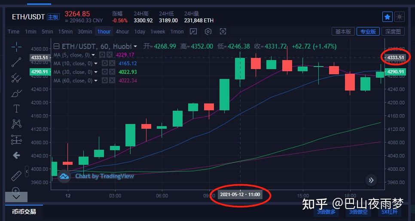
Task: Click the -0.56% change value
Action: click(119, 20)
